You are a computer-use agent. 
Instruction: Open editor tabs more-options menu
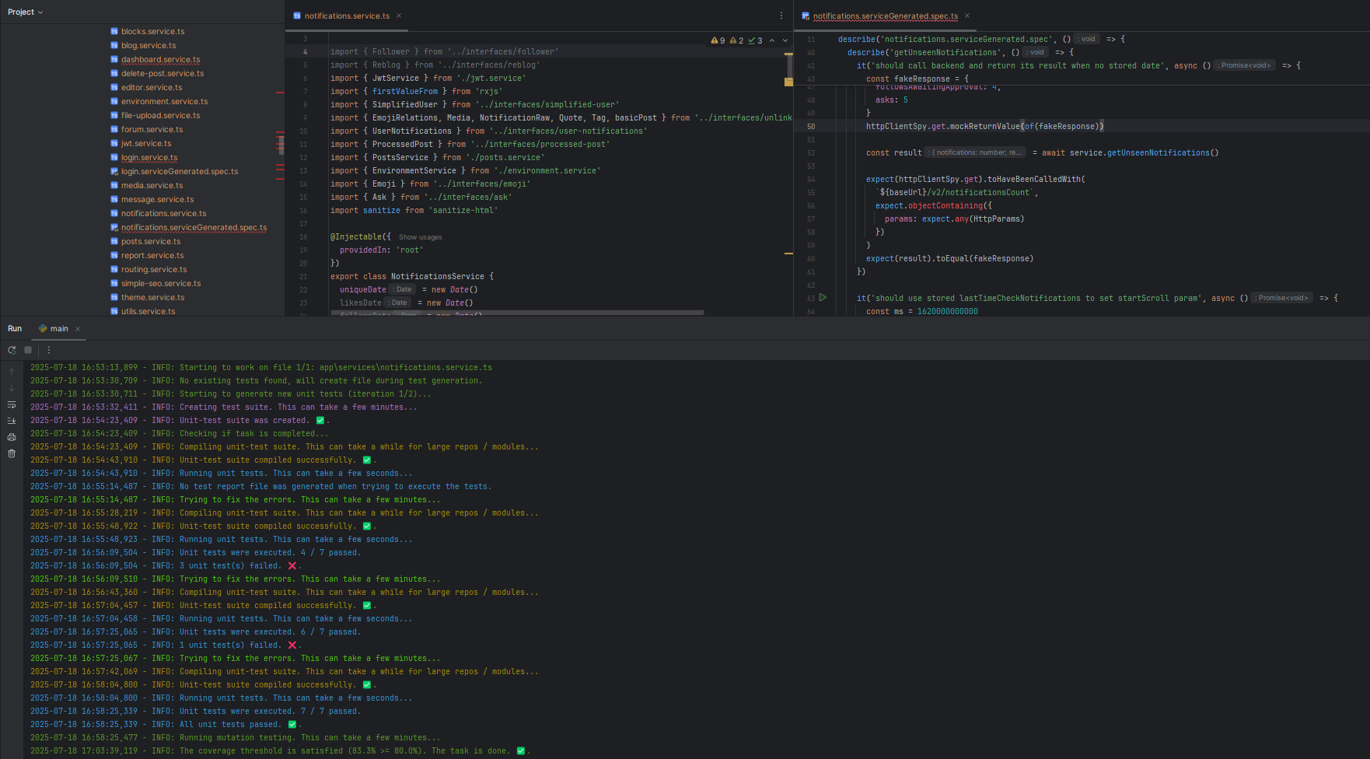tap(781, 16)
